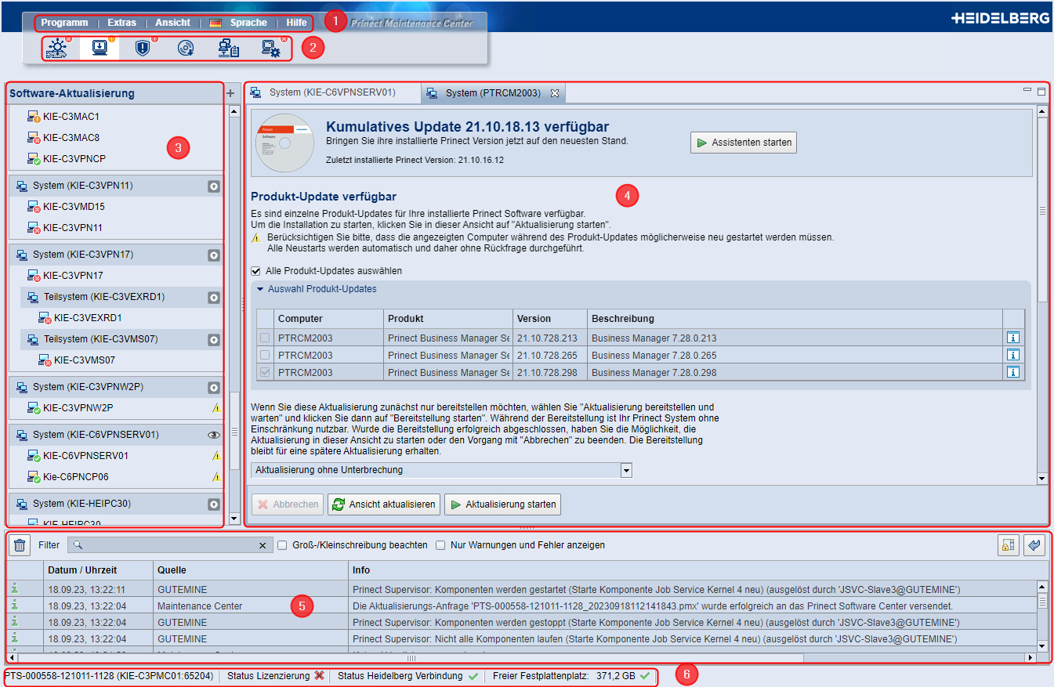Screen dimensions: 1054x687
Task: Toggle checkbox for version 21.10.728.265 row
Action: click(265, 355)
